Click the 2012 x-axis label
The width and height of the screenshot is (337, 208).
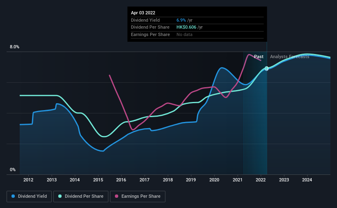click(x=28, y=180)
